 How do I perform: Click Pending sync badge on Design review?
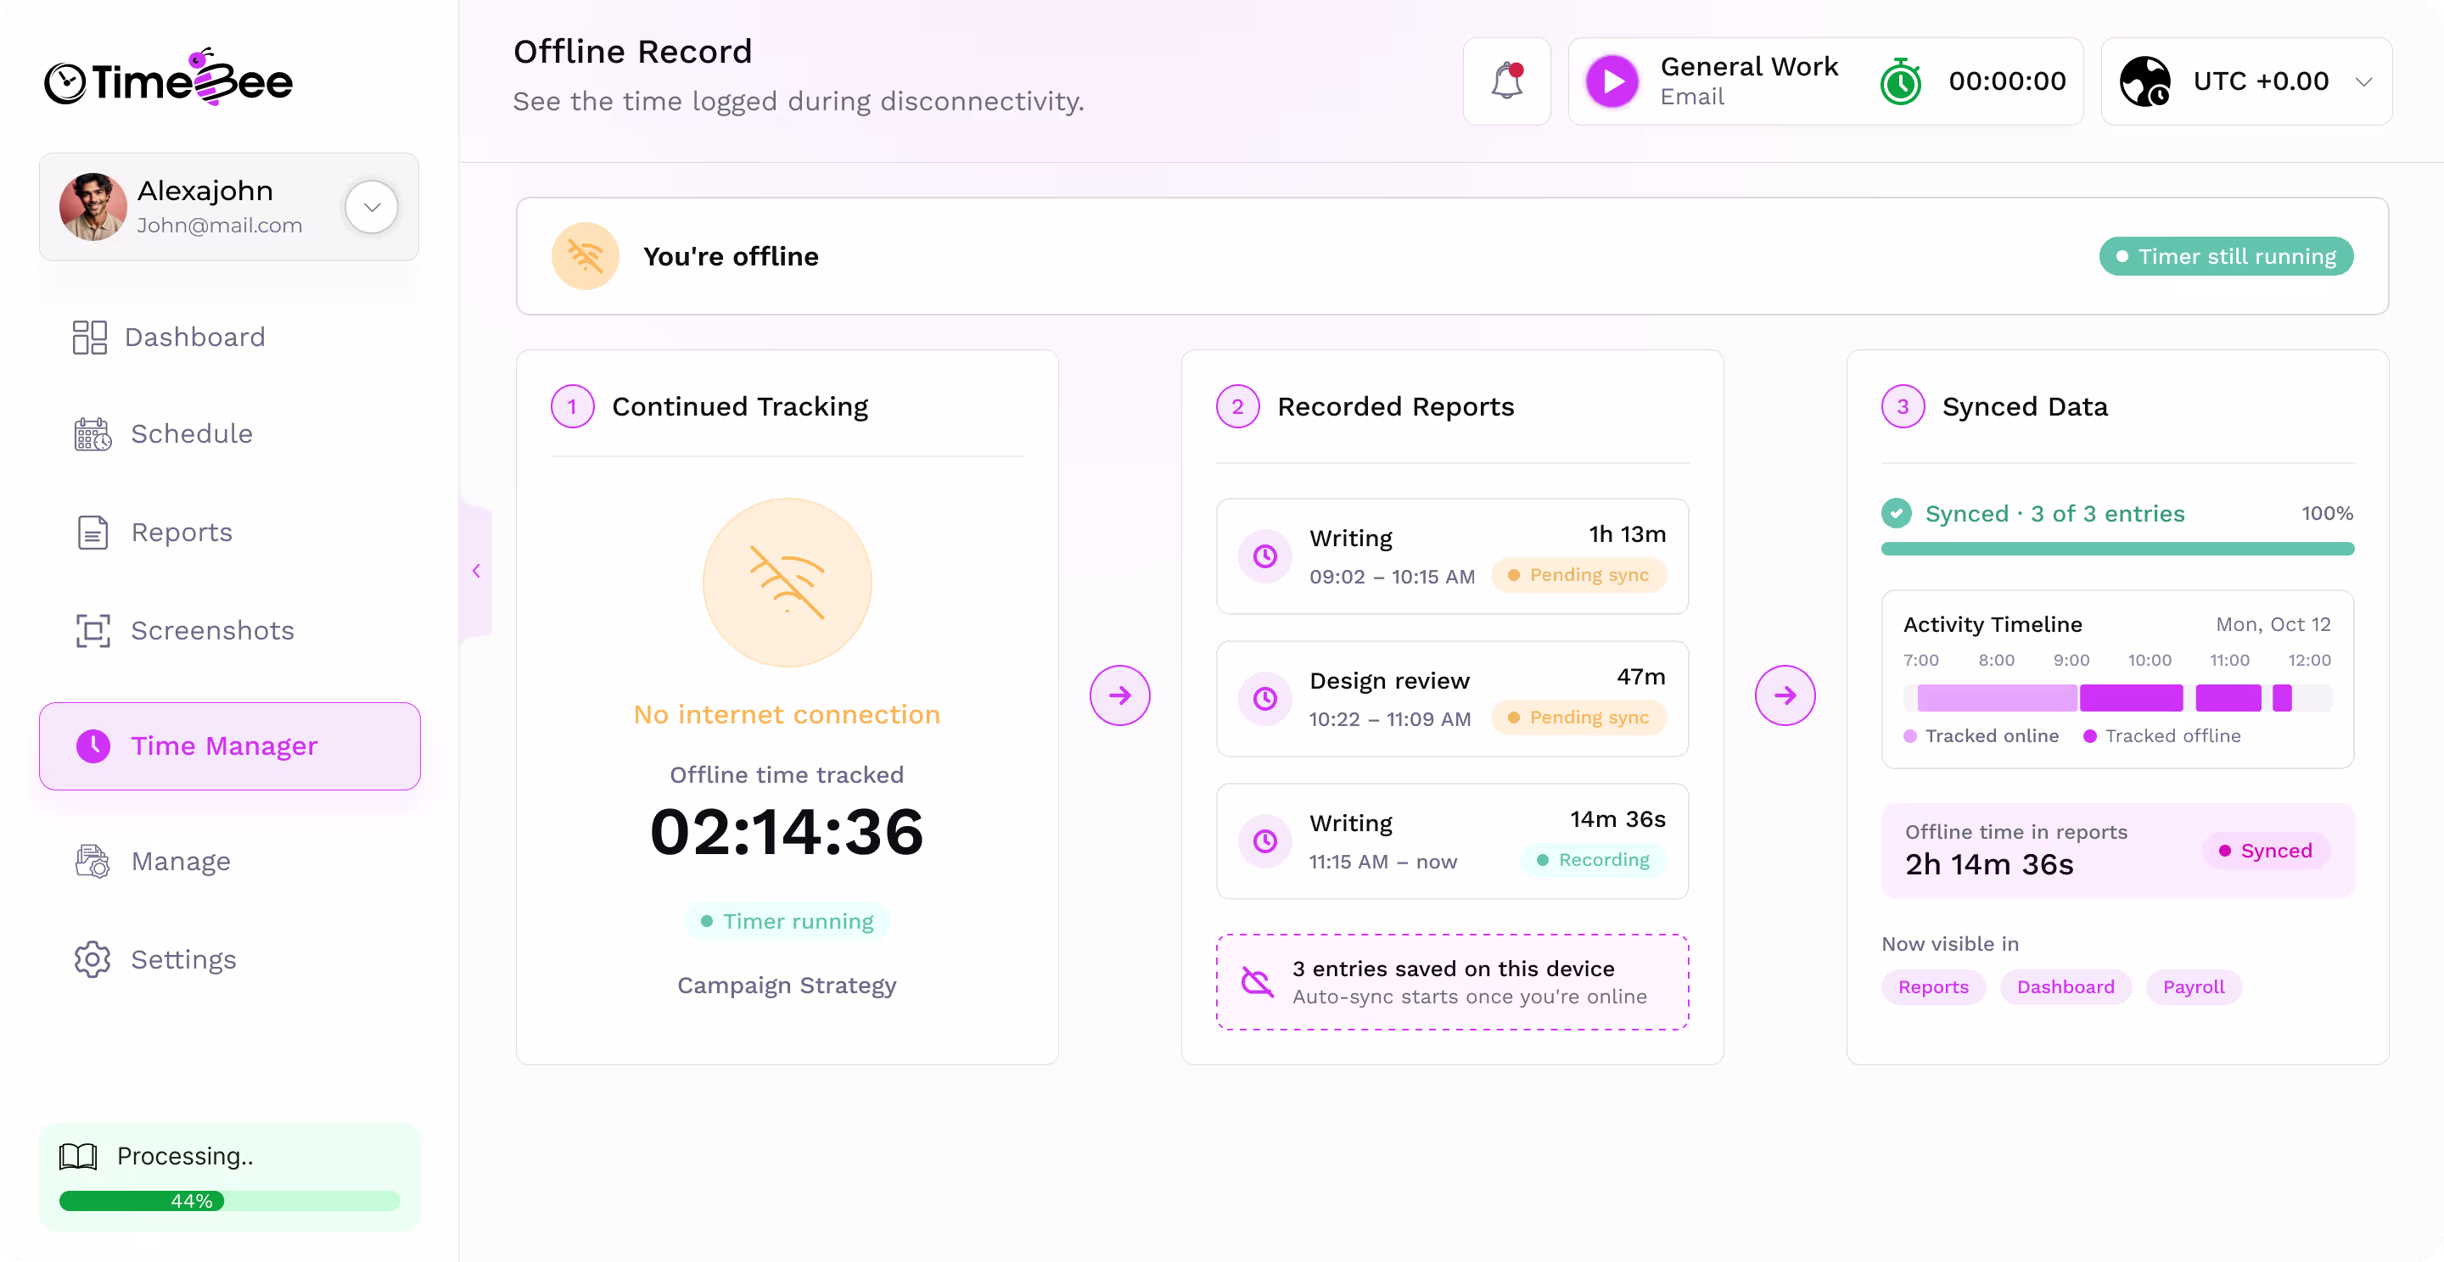point(1578,718)
